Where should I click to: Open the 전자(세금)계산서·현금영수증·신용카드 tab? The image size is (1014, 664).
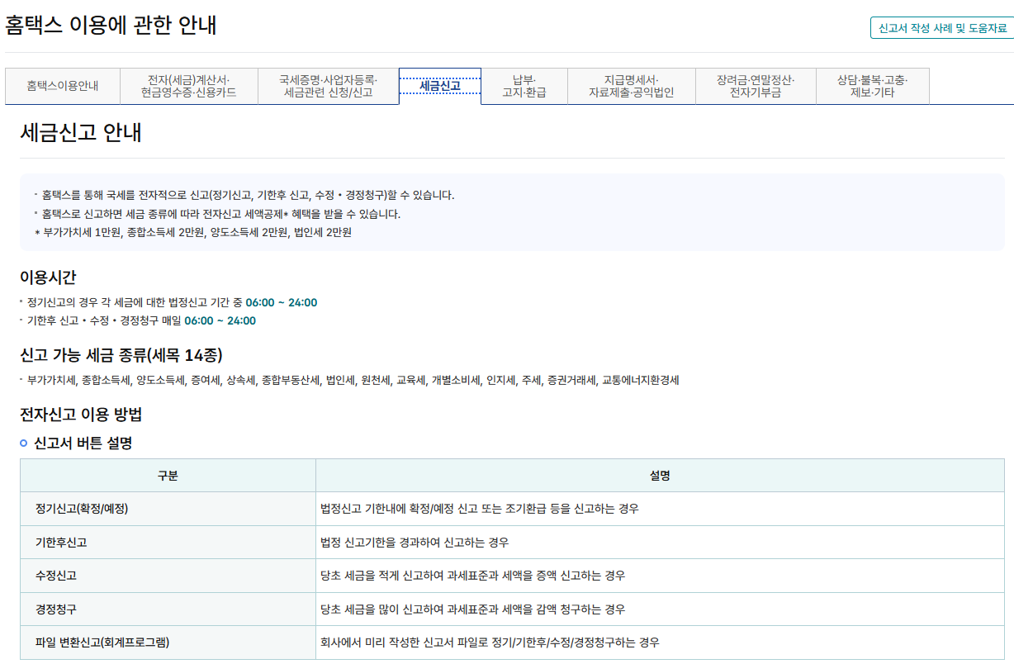pyautogui.click(x=189, y=86)
